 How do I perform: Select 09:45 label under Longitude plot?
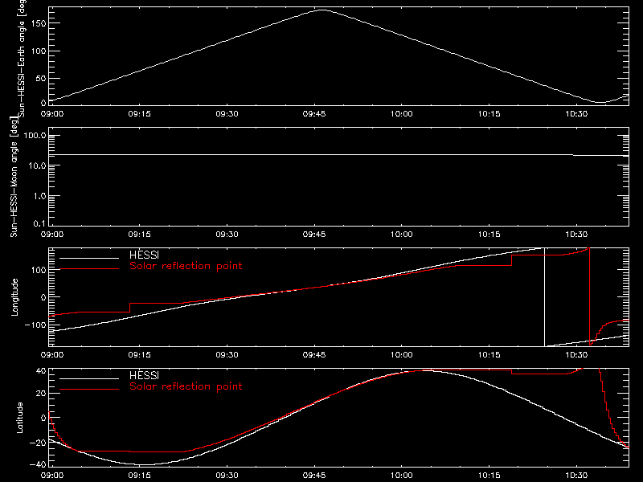tap(314, 354)
